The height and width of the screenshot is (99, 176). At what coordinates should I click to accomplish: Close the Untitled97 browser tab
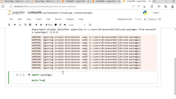pos(88,1)
